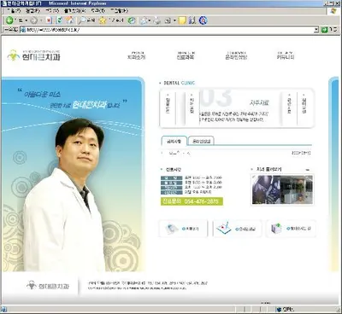
Task: Stop page loading with the red X icon
Action: [x=49, y=20]
